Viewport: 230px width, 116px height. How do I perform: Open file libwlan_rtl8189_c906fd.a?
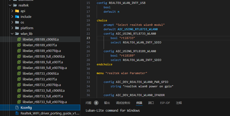tap(41, 40)
